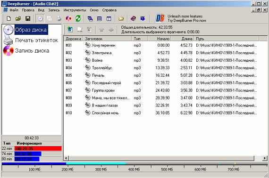Select track title Печаль
The height and width of the screenshot is (178, 269).
coord(98,75)
